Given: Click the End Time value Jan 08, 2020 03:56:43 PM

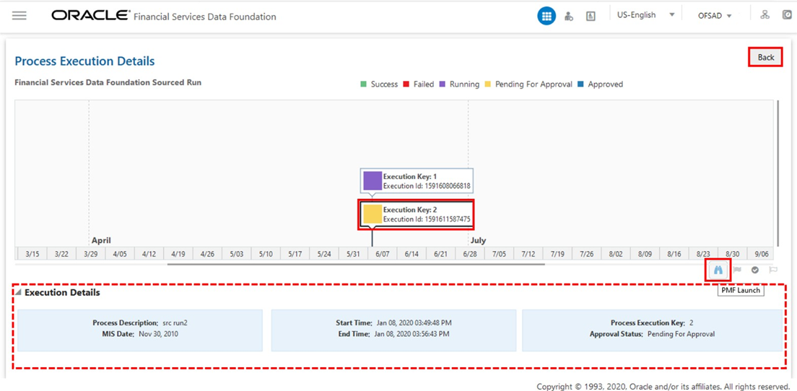Looking at the screenshot, I should tap(411, 334).
